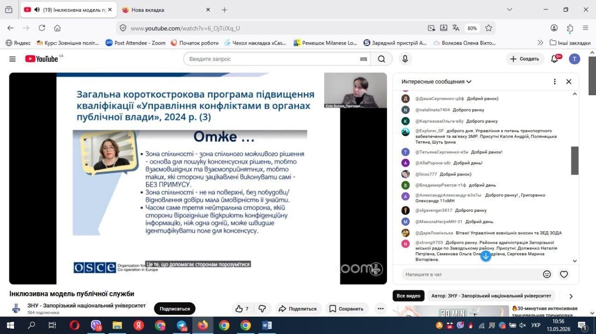The height and width of the screenshot is (334, 596).
Task: Open the browser home page
Action: click(57, 28)
